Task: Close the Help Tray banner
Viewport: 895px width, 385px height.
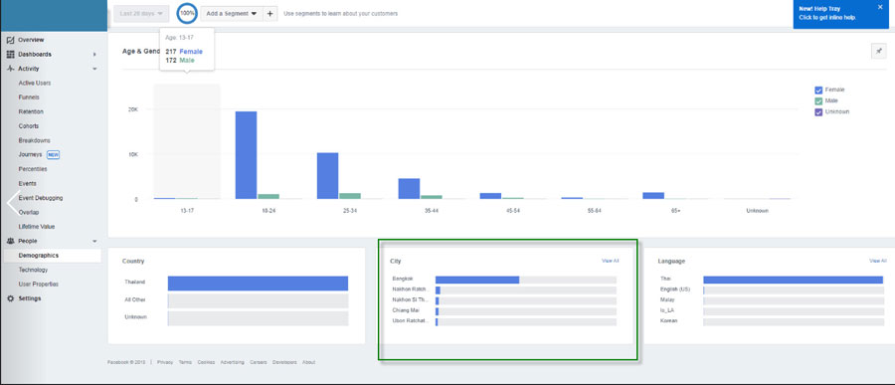Action: click(x=880, y=7)
